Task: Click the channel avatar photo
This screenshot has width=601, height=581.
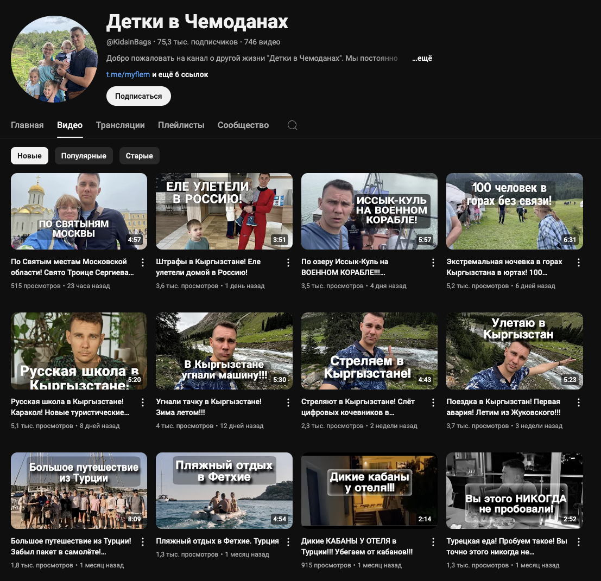Action: 54,59
